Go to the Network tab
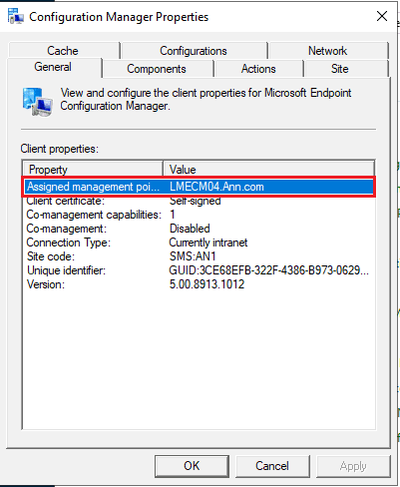Screen dimensions: 400x487 (x=328, y=51)
